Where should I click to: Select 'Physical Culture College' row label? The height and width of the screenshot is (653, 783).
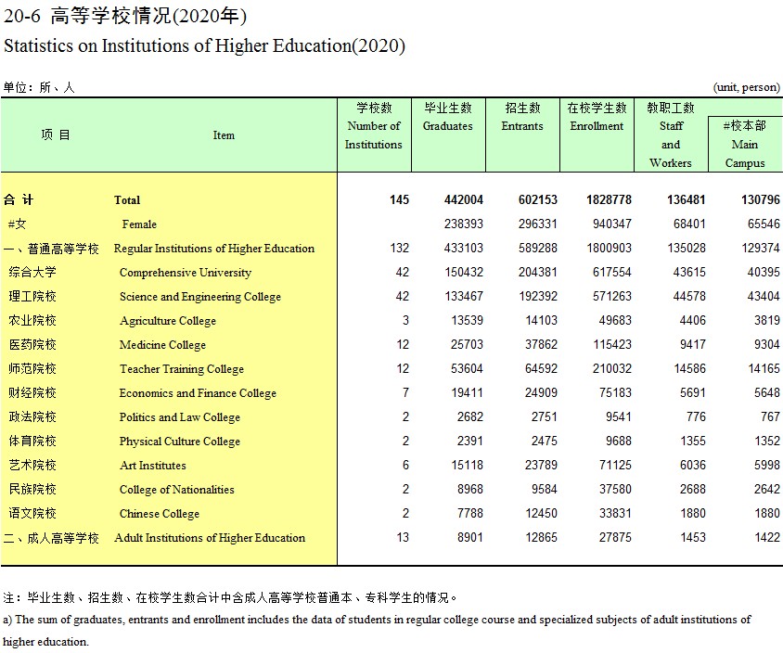180,442
